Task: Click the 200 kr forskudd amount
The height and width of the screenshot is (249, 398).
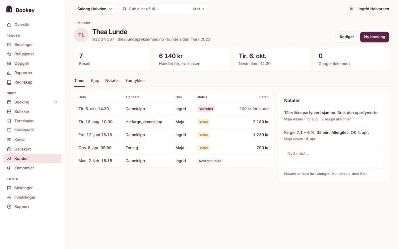Action: (x=254, y=109)
